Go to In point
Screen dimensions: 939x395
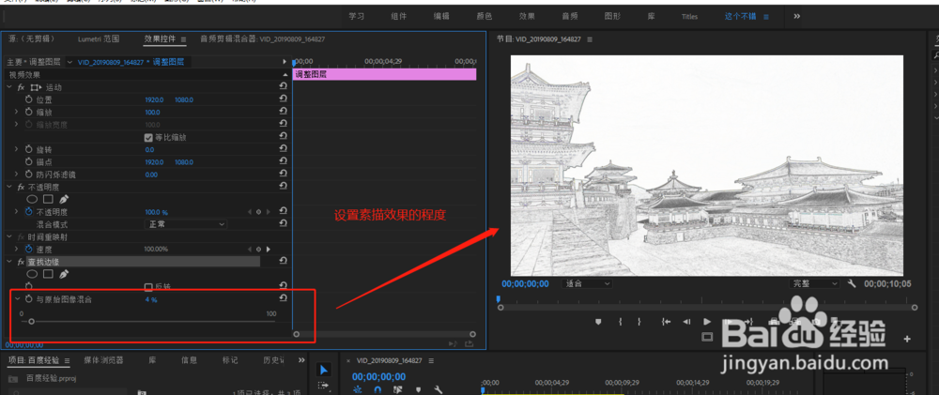[x=666, y=322]
